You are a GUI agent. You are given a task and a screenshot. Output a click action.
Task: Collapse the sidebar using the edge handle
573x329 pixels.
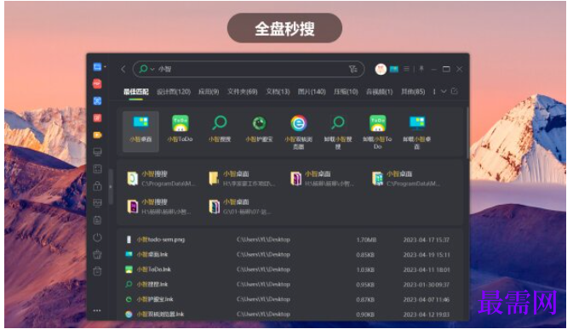(111, 187)
